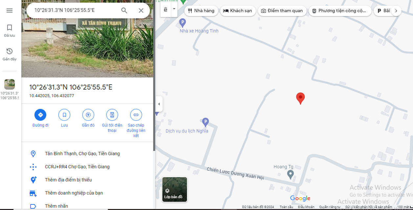Click Thêm địa điểm bị thiếu link
413x210 pixels.
pos(68,180)
